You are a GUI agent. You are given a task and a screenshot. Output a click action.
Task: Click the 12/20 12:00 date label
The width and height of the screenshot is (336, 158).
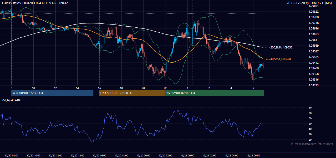(55, 156)
